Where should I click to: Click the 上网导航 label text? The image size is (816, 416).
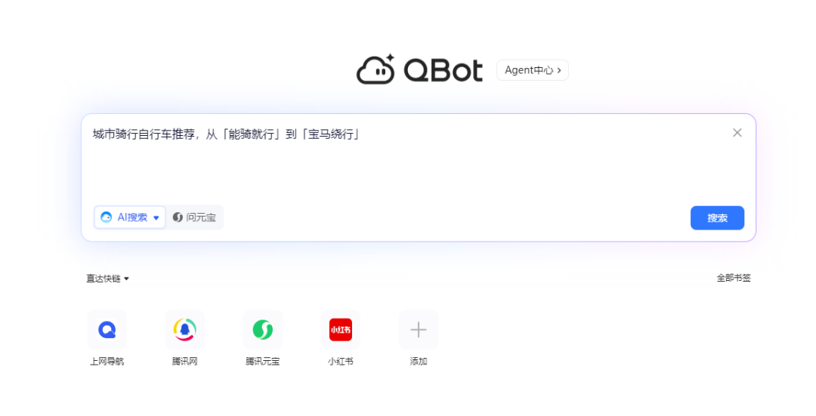point(107,362)
